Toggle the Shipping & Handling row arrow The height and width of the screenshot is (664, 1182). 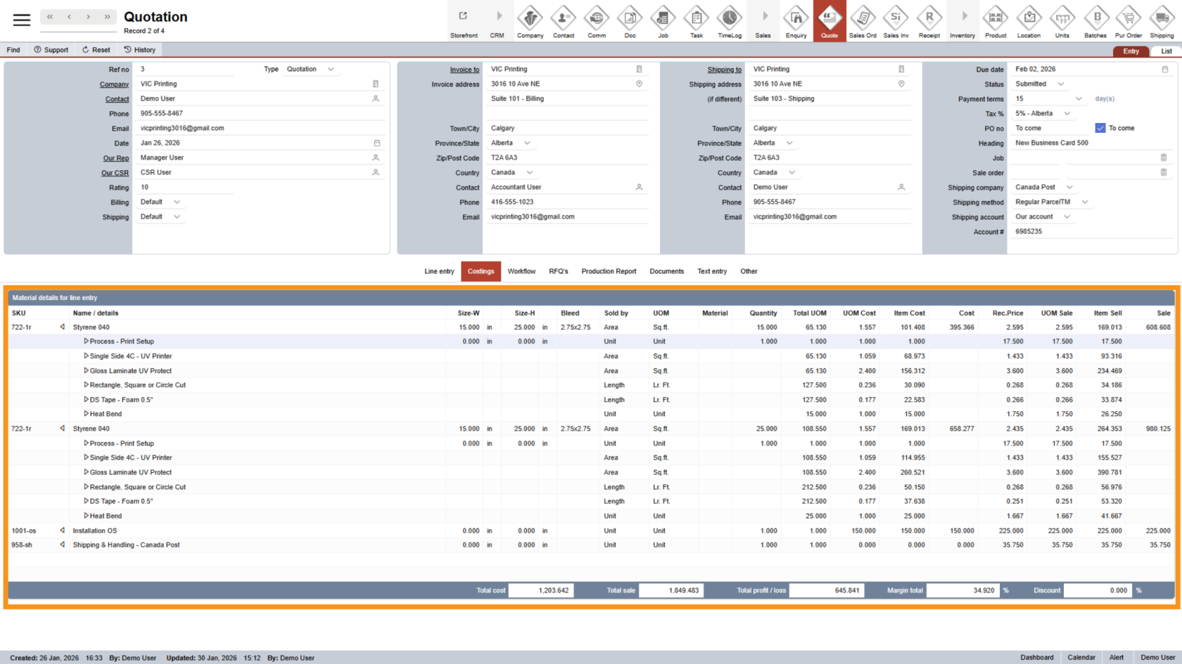coord(62,545)
